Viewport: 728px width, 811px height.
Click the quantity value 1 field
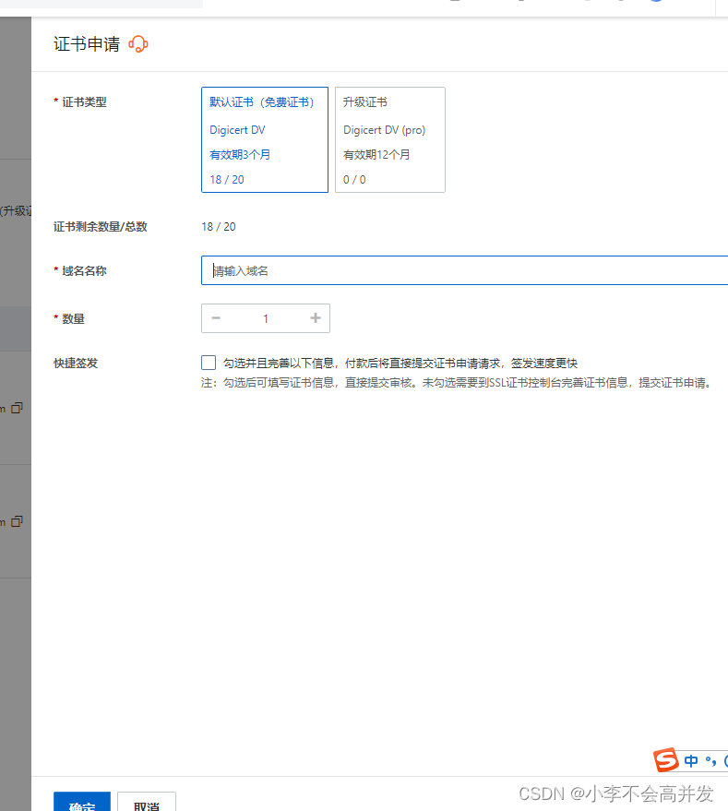pyautogui.click(x=266, y=318)
